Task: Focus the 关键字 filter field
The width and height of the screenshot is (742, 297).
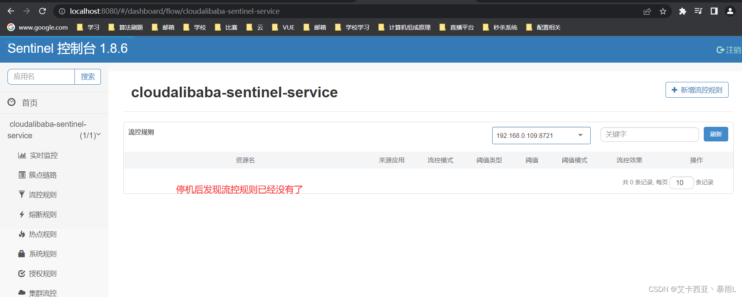Action: point(649,134)
